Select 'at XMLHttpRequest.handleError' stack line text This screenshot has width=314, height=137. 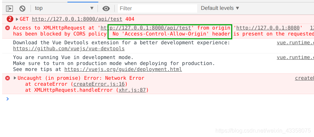click(x=69, y=90)
